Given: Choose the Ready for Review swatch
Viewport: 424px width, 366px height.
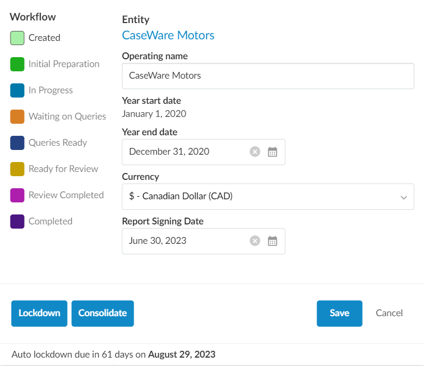Looking at the screenshot, I should (17, 169).
